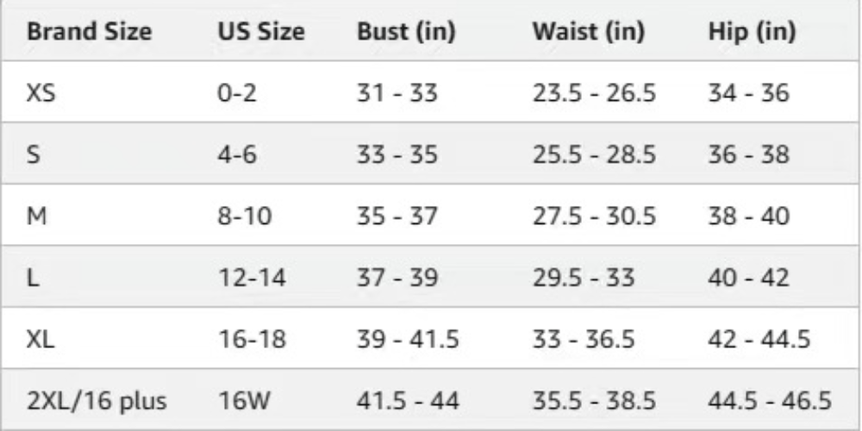Select the XS brand size cell
Screen dimensions: 862x431
42,93
